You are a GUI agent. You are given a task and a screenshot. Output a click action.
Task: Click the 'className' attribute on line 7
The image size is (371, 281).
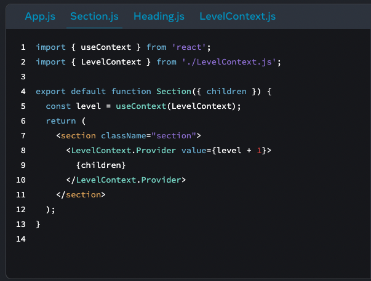[x=124, y=136]
